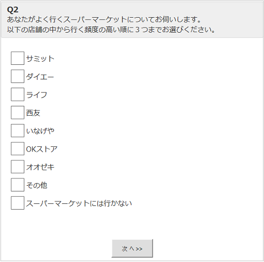Screen dimensions: 264x262
Task: Click the サミット label text
Action: tap(40, 59)
